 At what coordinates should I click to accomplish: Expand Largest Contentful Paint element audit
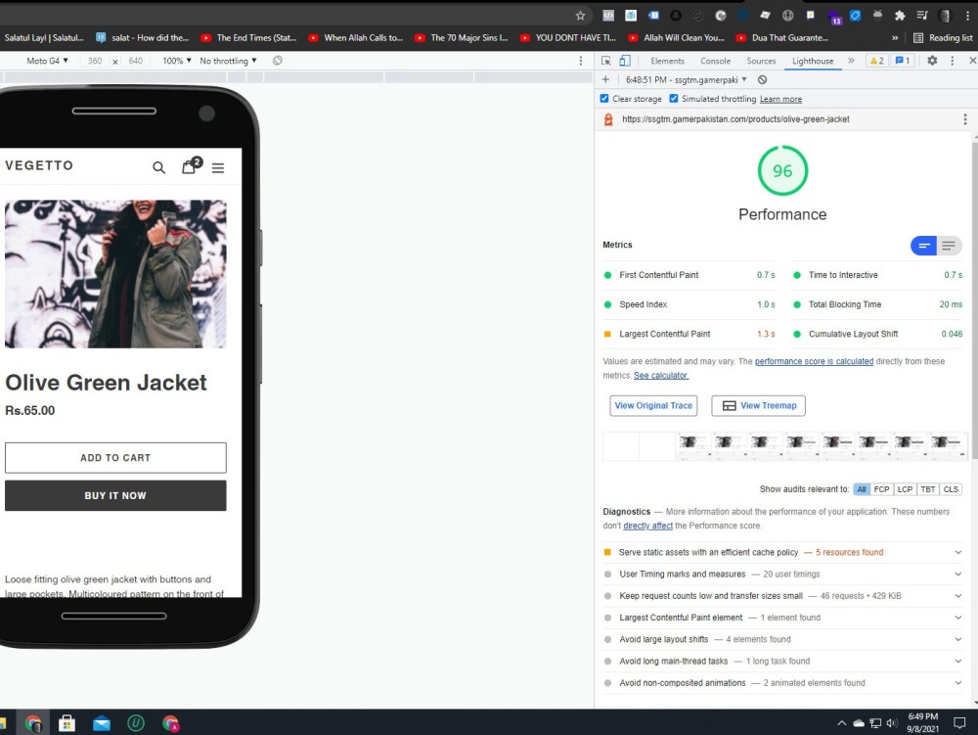[x=782, y=618]
